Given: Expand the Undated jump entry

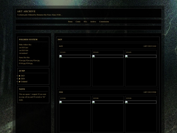Looking at the screenshot, I should (23, 81).
